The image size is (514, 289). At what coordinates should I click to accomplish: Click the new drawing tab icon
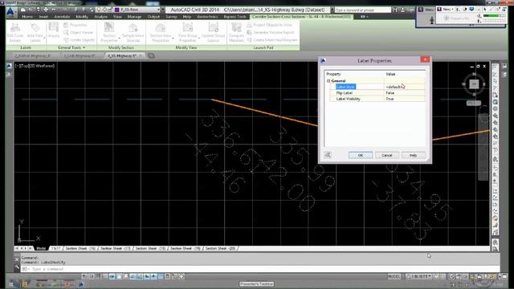point(152,55)
